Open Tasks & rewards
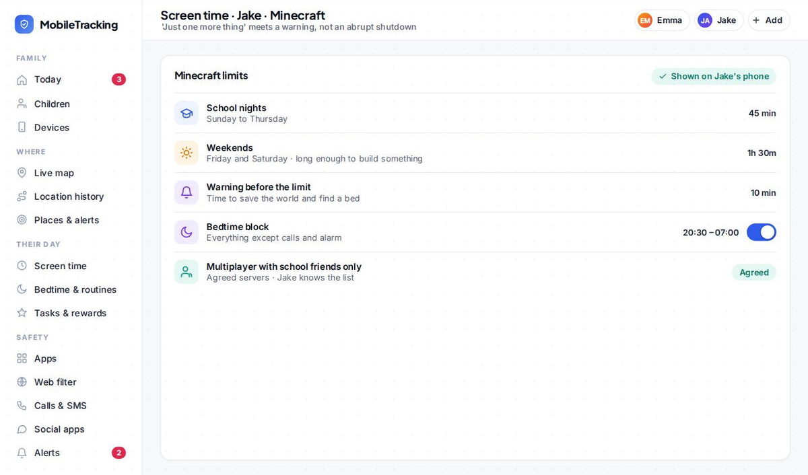This screenshot has width=808, height=475. click(71, 313)
